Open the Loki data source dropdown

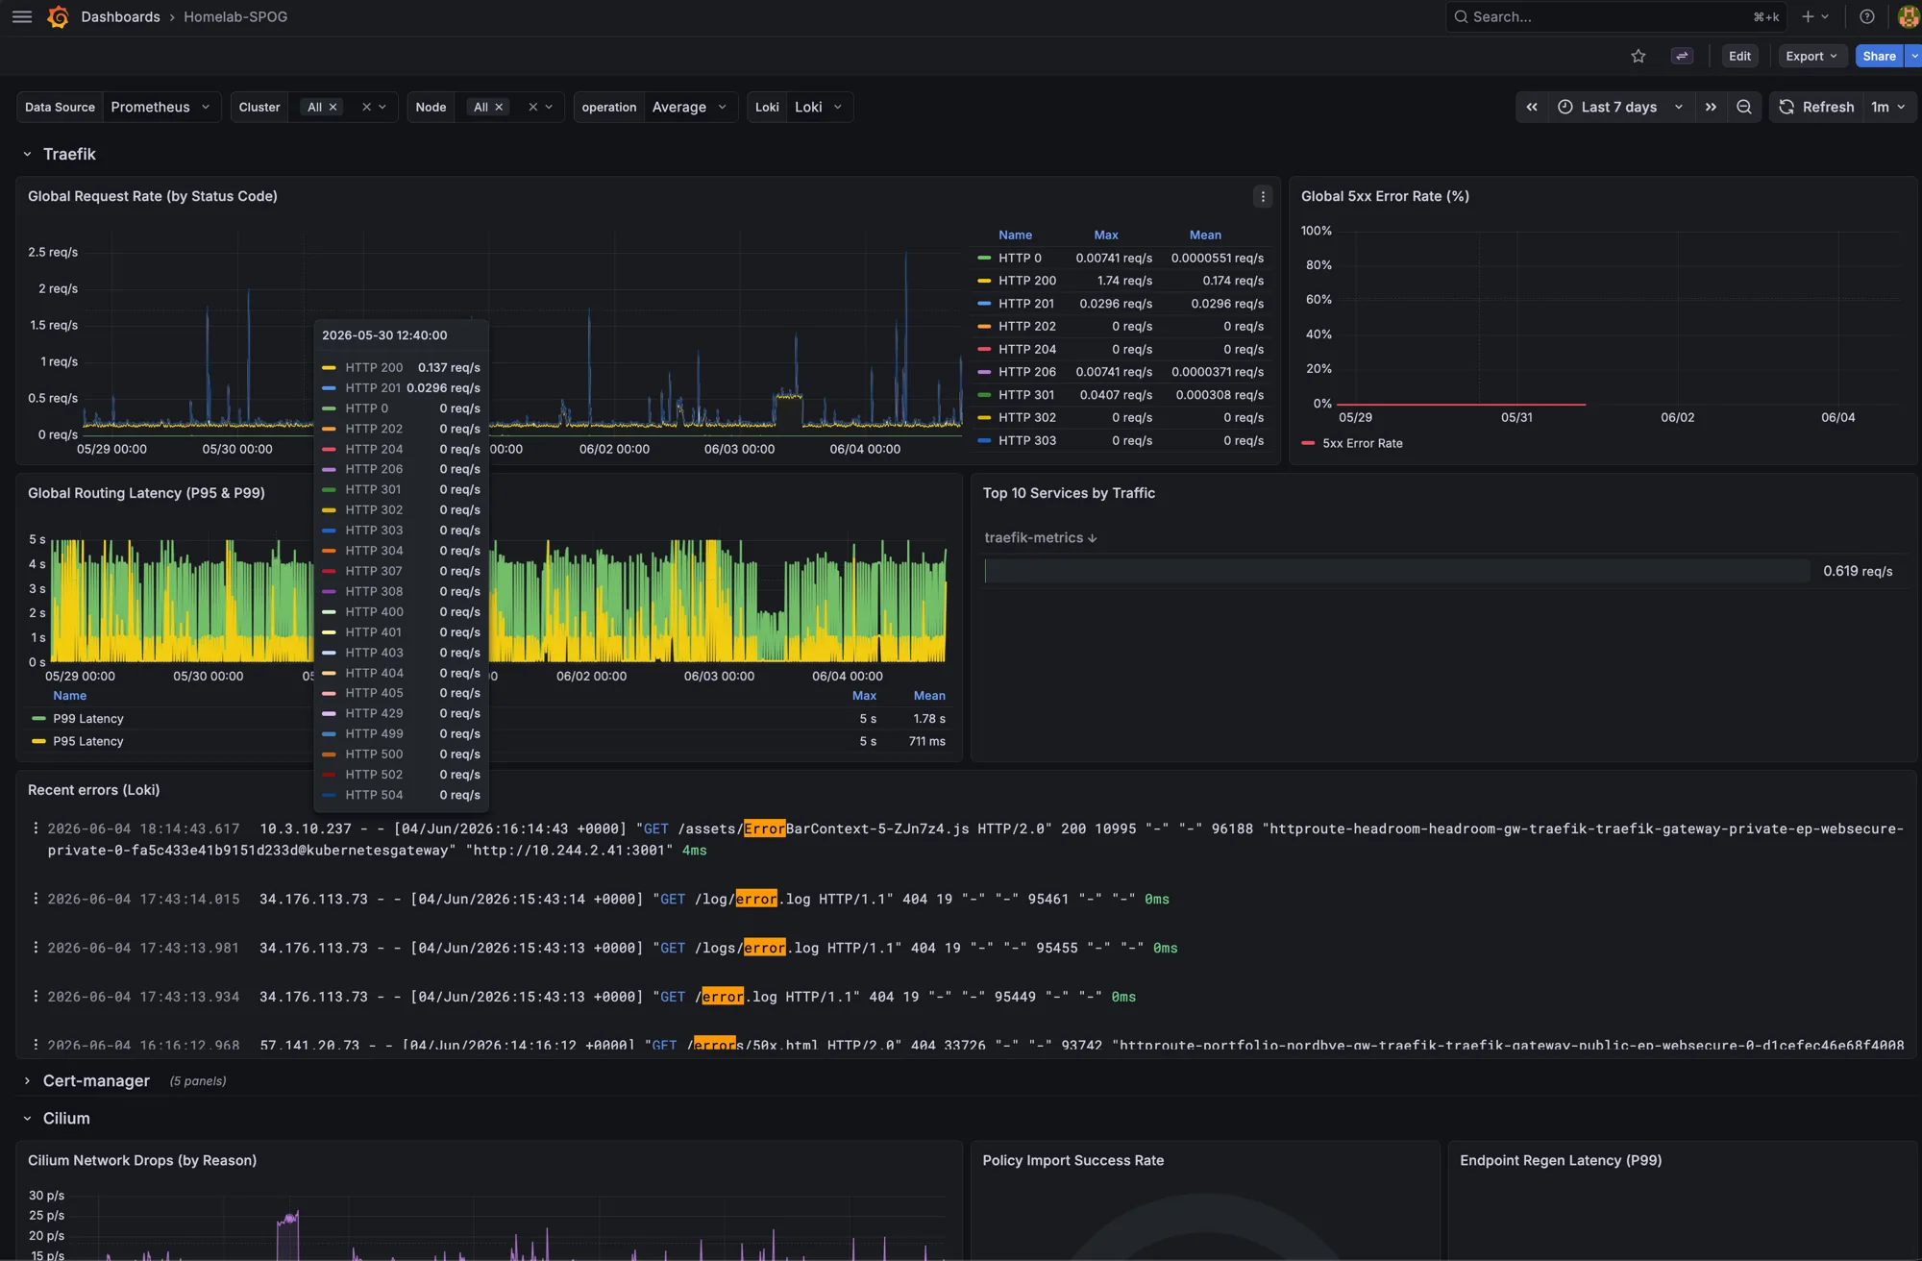[x=819, y=107]
